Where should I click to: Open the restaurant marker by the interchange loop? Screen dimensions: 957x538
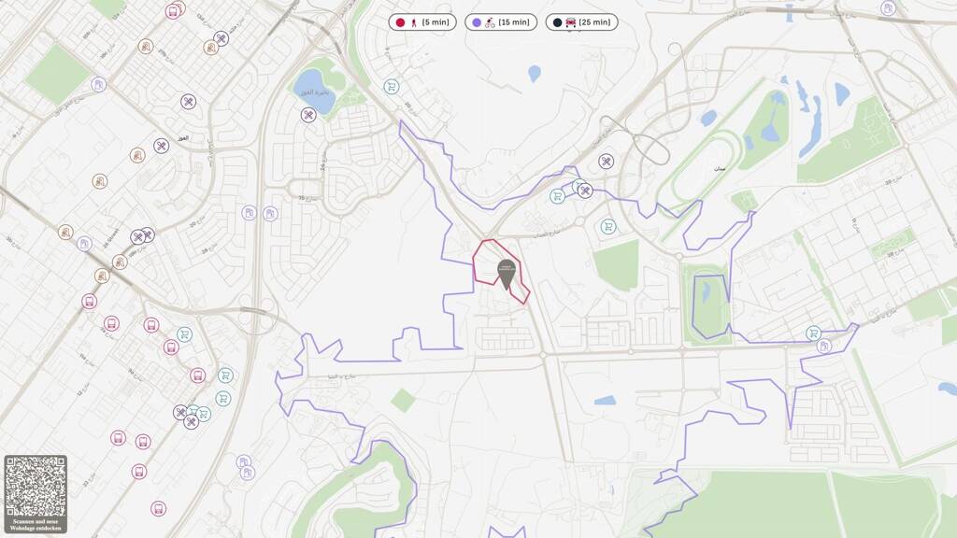(x=606, y=162)
